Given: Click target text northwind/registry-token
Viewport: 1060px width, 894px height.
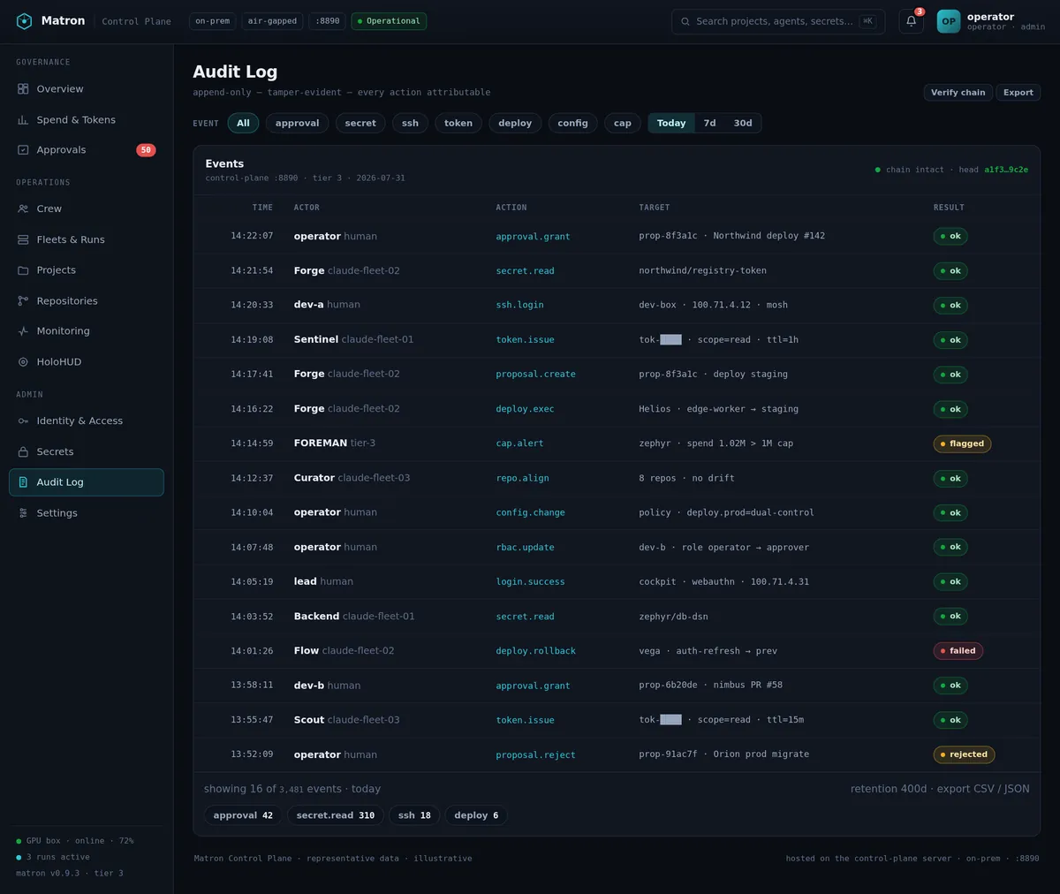Looking at the screenshot, I should coord(702,271).
